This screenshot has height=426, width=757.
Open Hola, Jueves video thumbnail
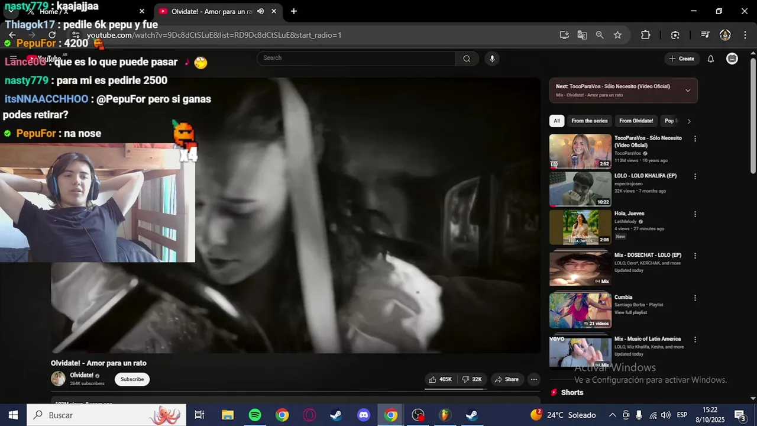pos(580,227)
